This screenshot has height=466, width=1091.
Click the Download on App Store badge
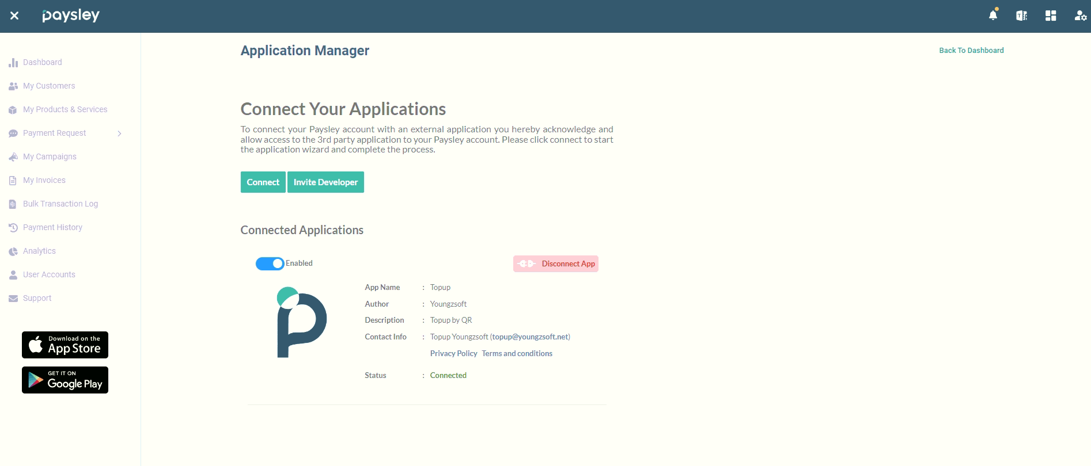tap(65, 345)
